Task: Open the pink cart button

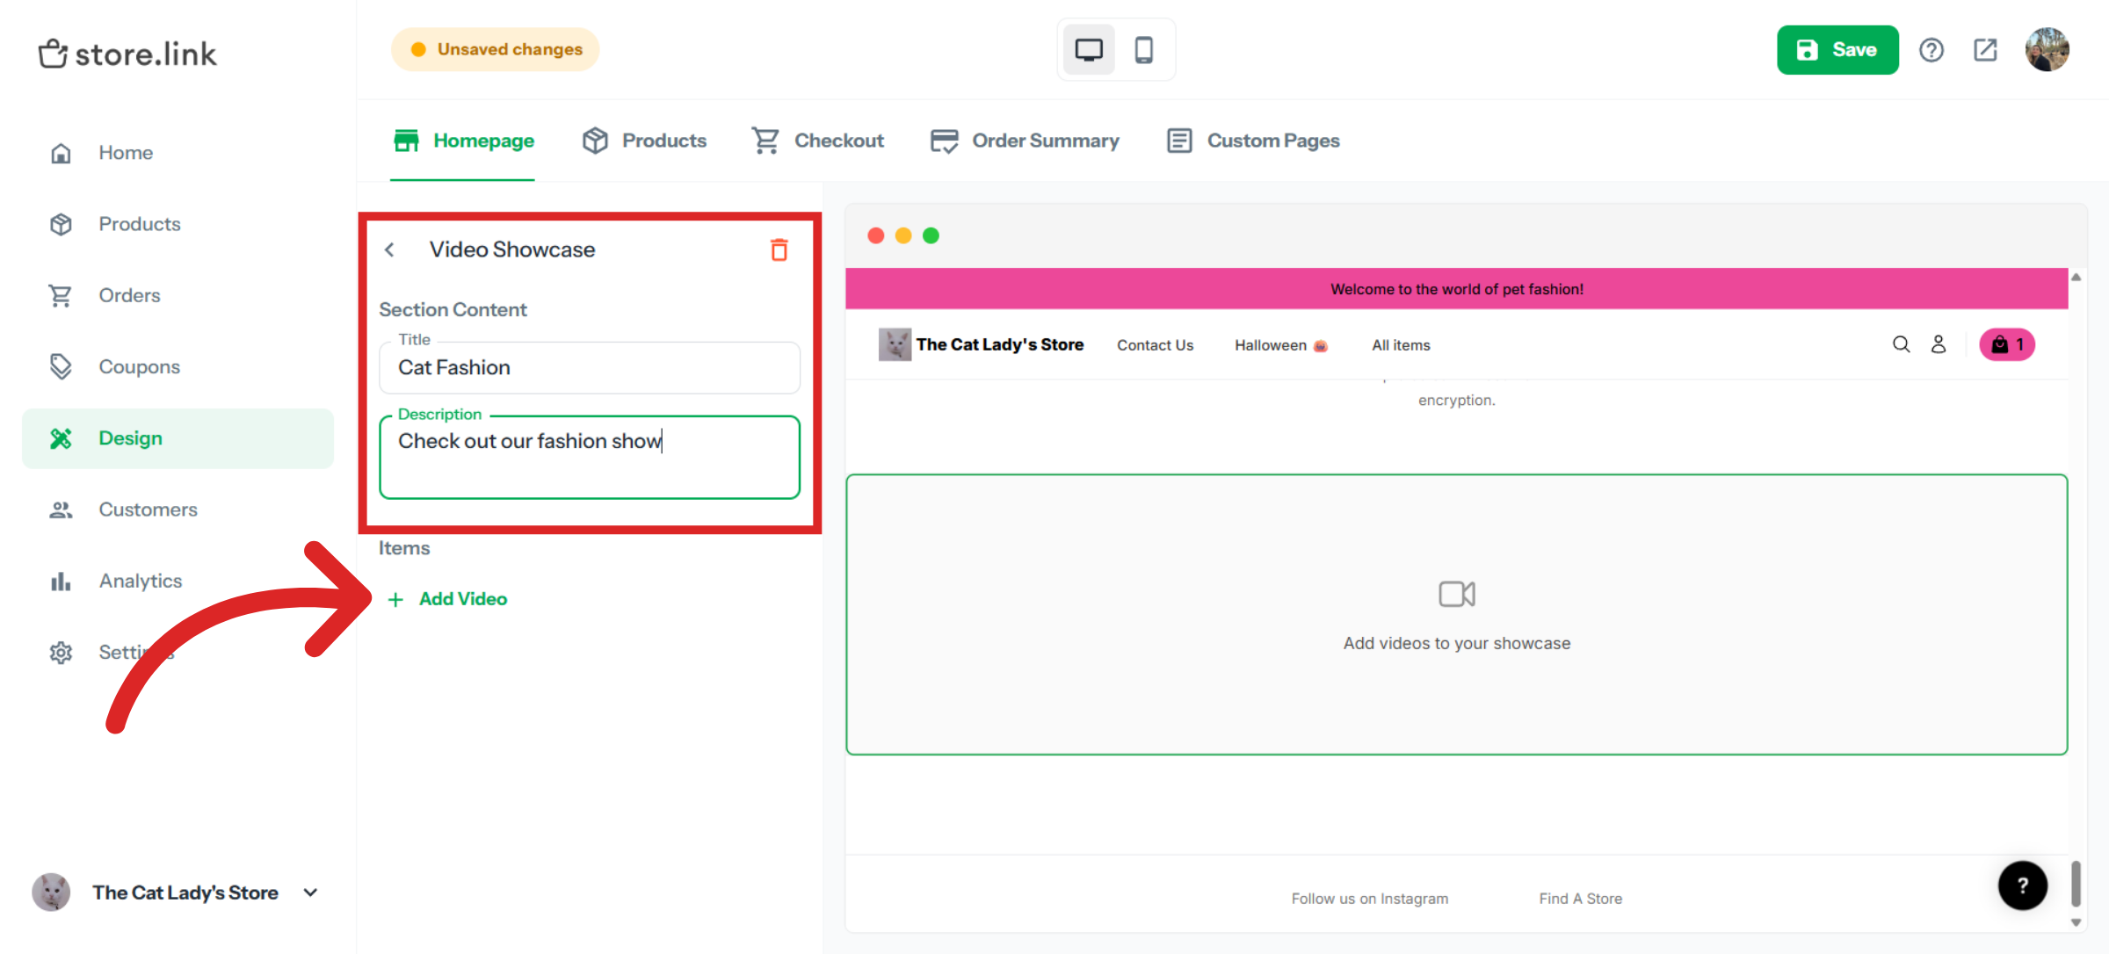Action: coord(2007,344)
